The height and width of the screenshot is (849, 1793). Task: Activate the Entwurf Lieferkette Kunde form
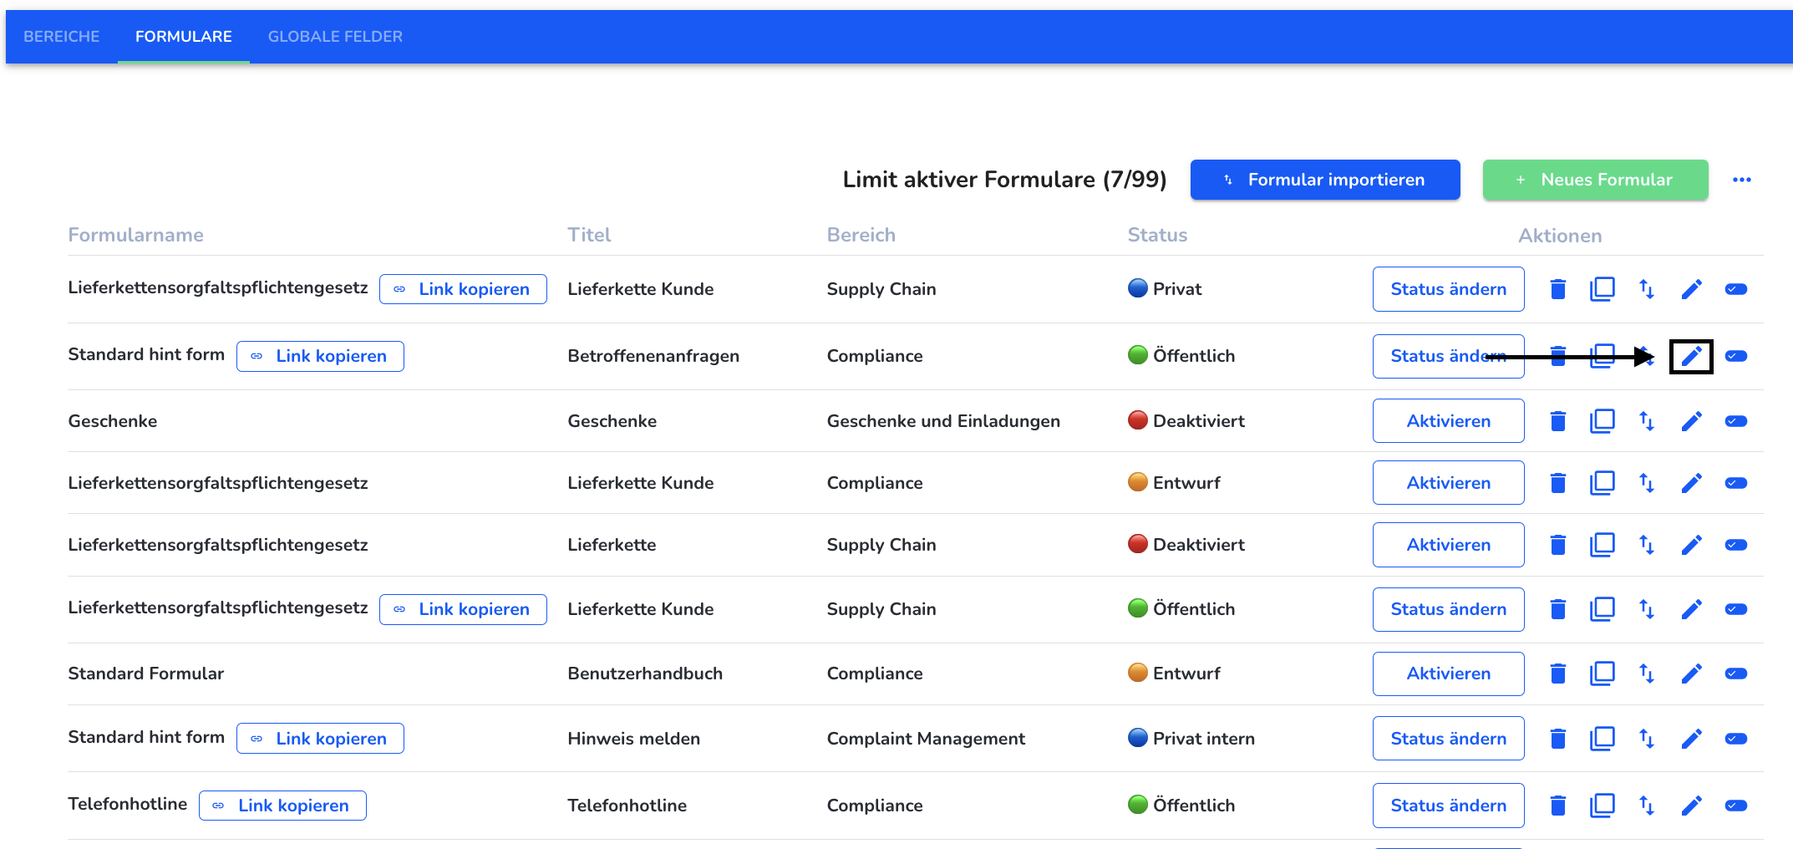tap(1448, 483)
